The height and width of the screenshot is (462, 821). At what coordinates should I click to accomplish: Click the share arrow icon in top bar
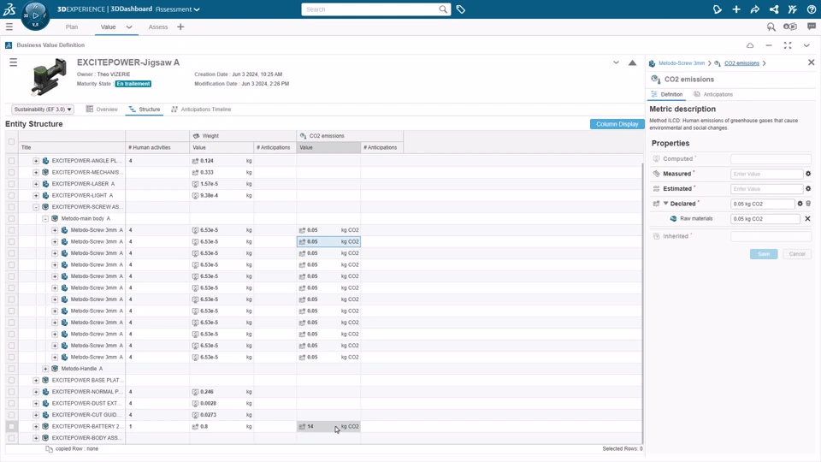(755, 9)
